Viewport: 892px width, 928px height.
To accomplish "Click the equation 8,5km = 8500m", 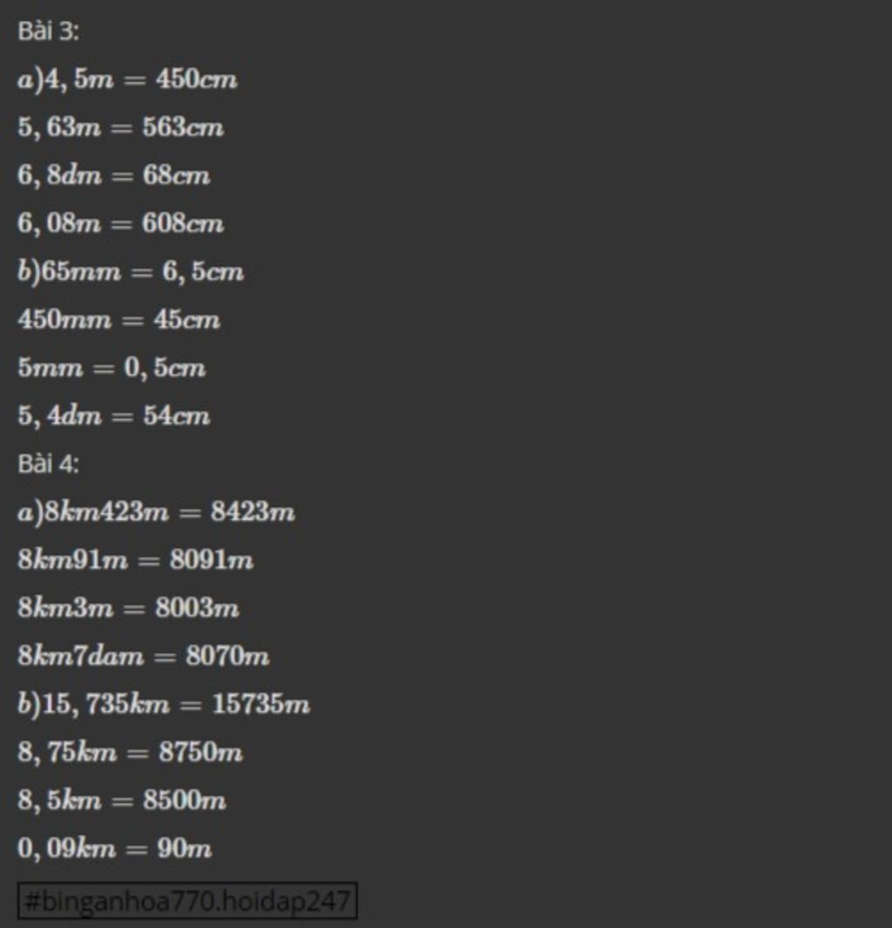I will [122, 800].
